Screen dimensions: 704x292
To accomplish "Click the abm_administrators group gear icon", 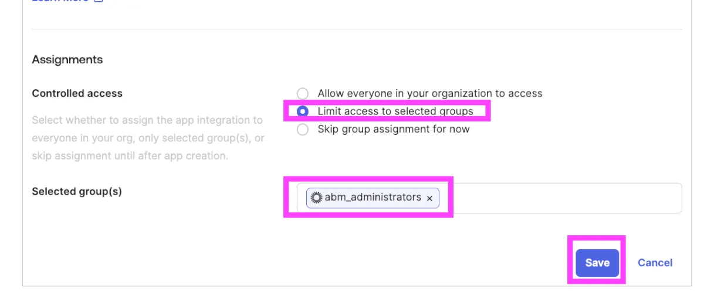I will coord(316,198).
